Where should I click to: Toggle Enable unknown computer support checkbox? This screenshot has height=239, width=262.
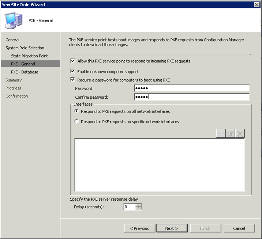[72, 71]
